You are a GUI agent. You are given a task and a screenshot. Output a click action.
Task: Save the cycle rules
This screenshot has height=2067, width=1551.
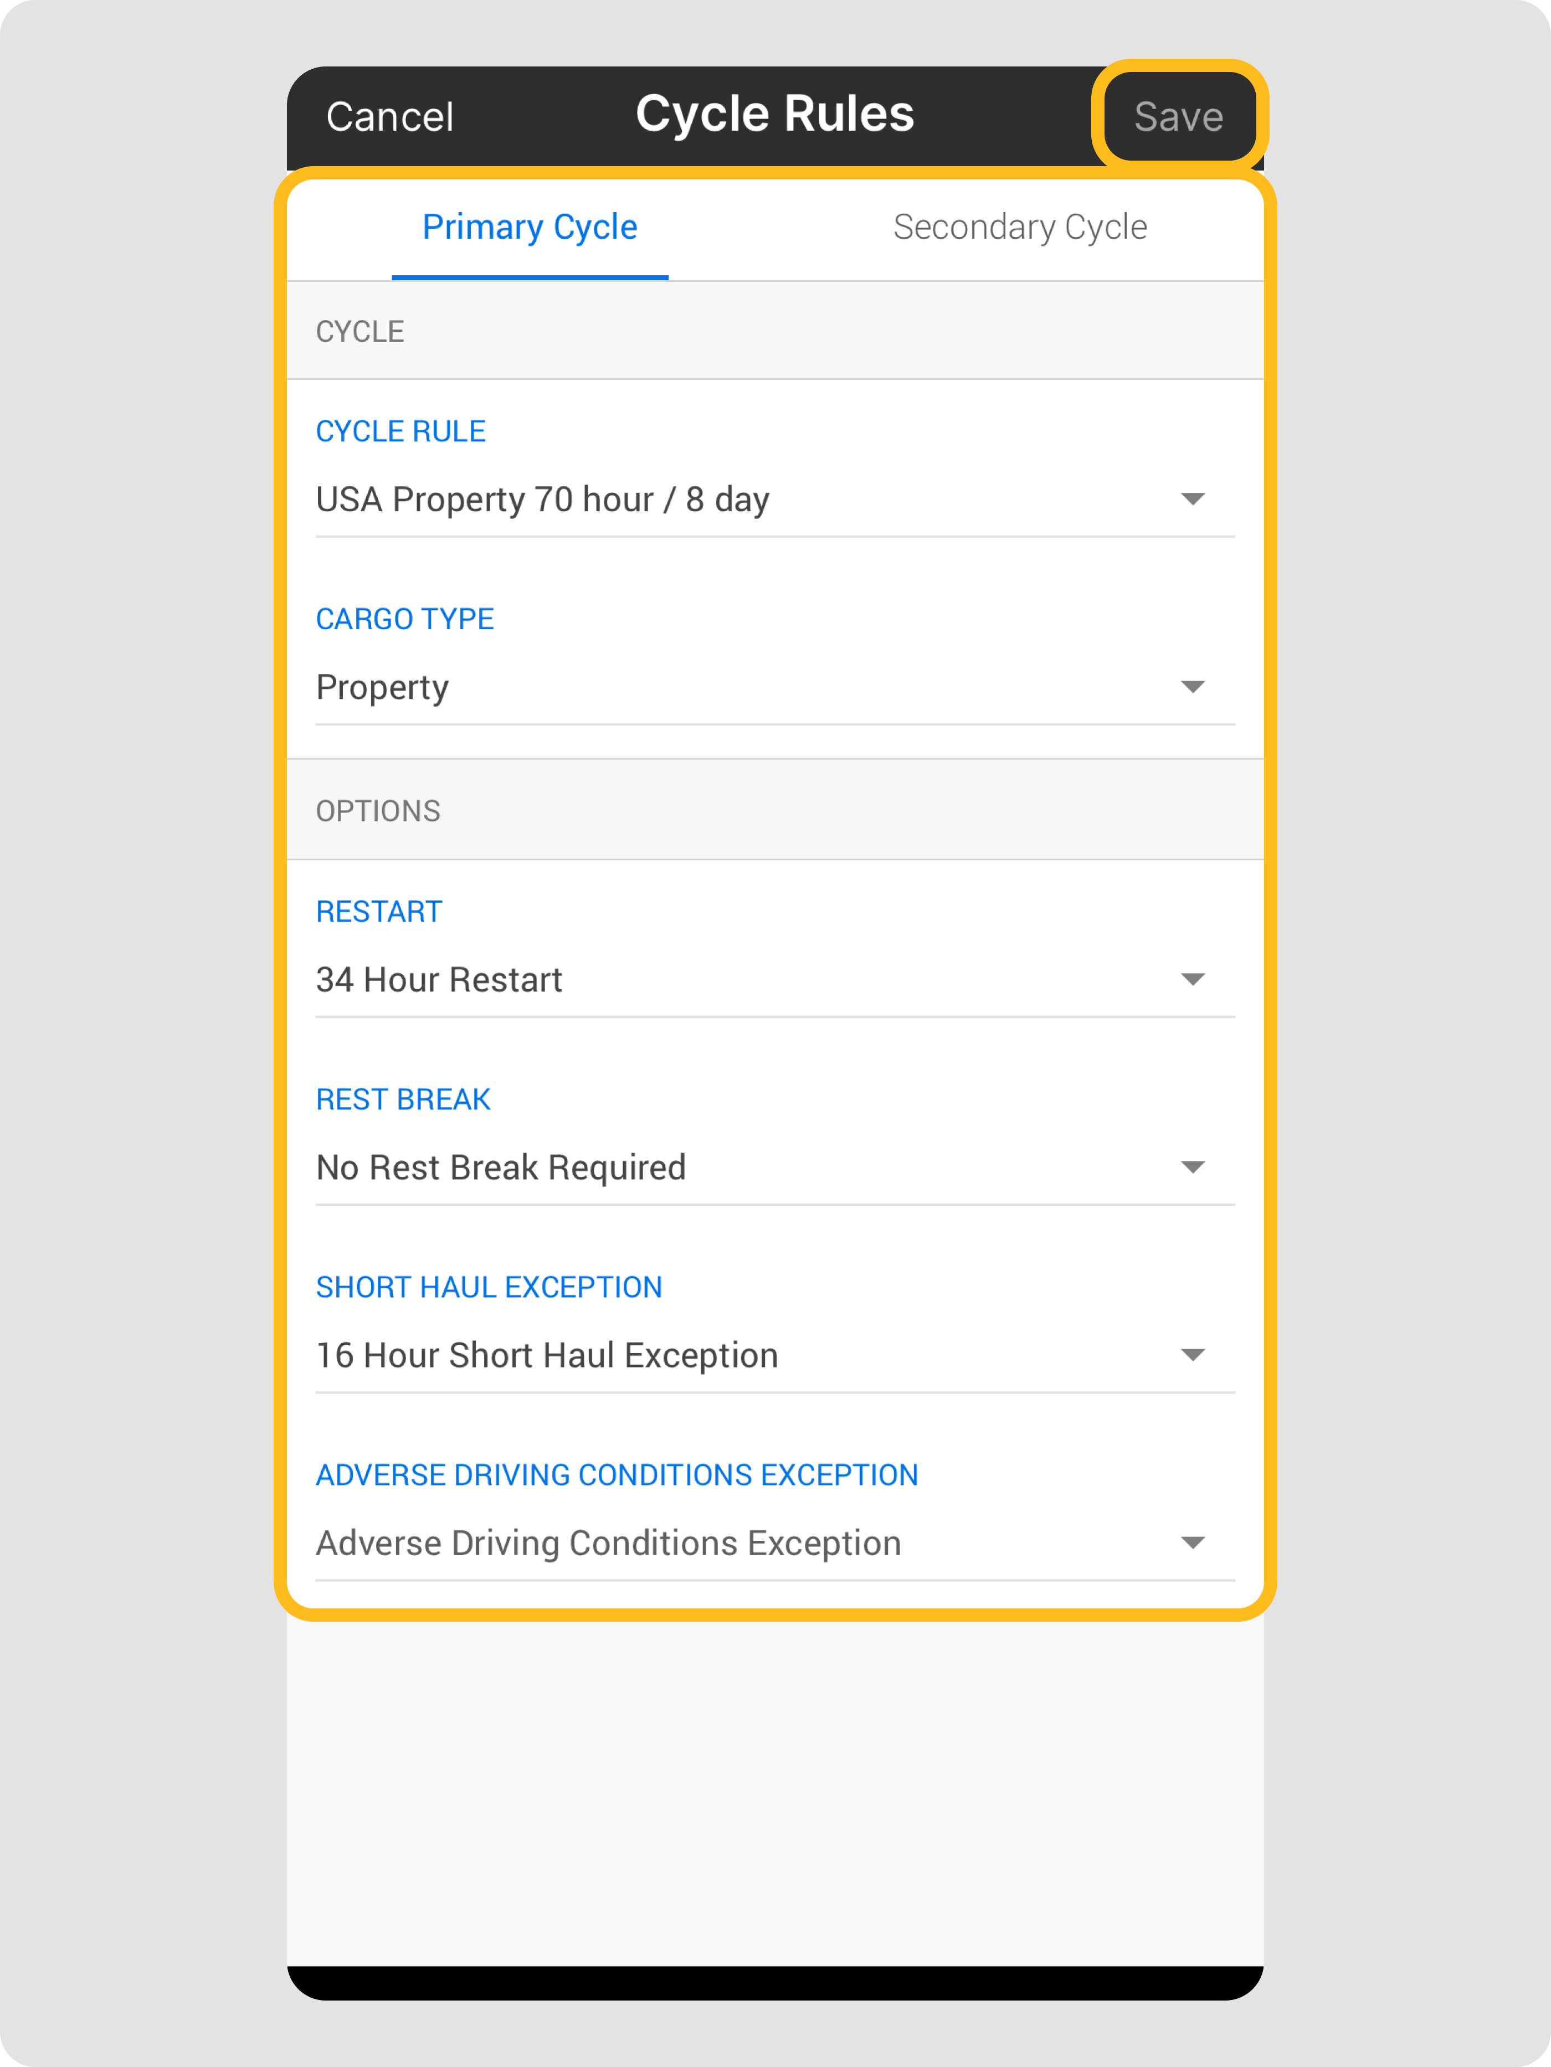coord(1178,117)
